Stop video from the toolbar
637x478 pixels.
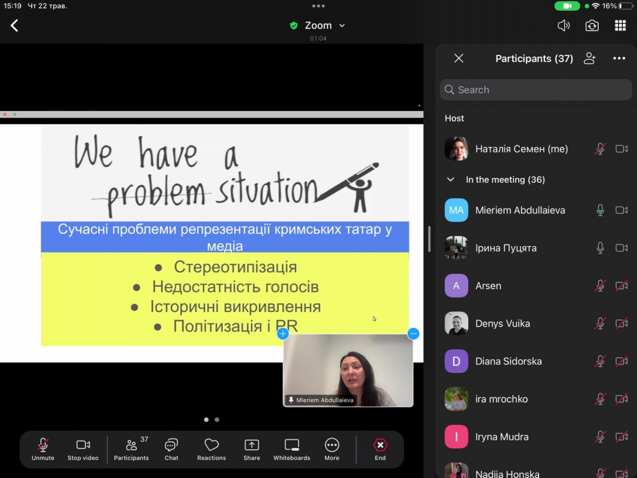tap(83, 449)
